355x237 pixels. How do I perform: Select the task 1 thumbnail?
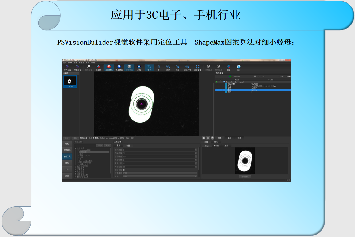pyautogui.click(x=69, y=82)
